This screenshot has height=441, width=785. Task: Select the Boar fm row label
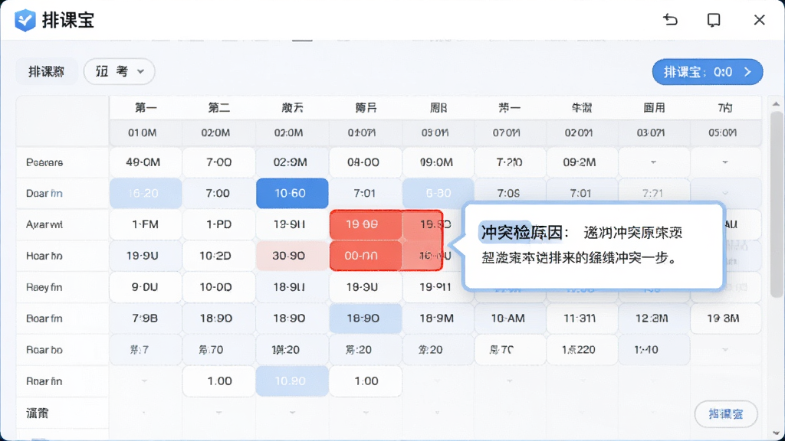pyautogui.click(x=44, y=318)
